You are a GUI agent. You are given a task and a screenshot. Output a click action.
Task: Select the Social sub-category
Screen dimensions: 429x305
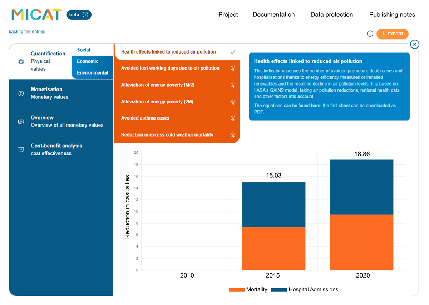tap(84, 50)
